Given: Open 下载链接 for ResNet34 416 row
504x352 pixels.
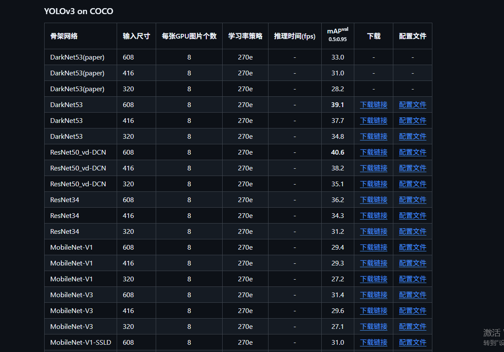Looking at the screenshot, I should pos(374,216).
